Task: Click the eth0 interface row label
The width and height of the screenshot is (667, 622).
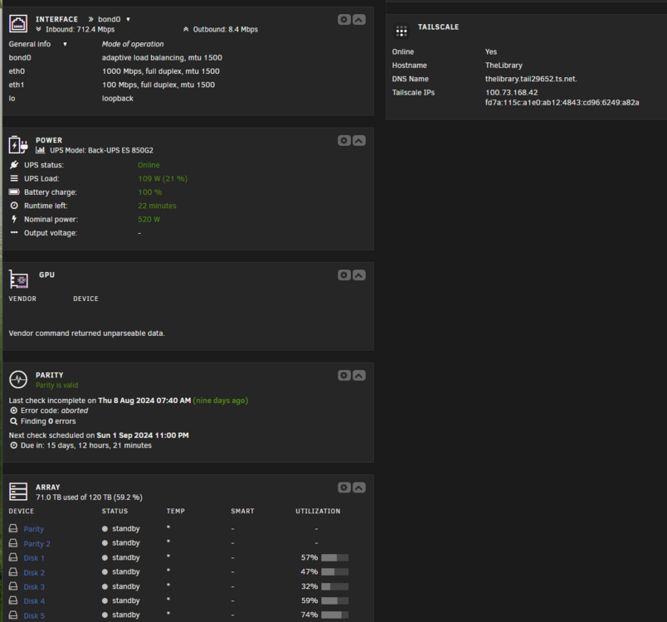Action: (17, 71)
